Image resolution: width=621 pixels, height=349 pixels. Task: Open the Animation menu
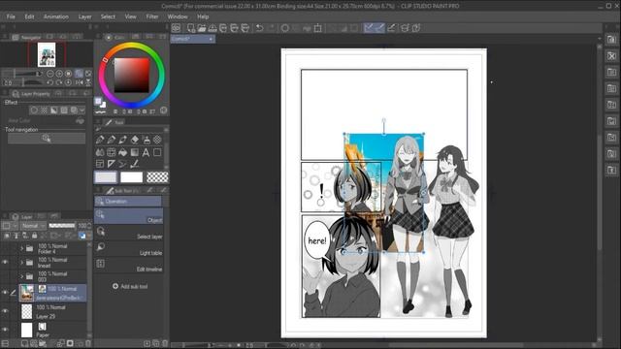coord(56,16)
